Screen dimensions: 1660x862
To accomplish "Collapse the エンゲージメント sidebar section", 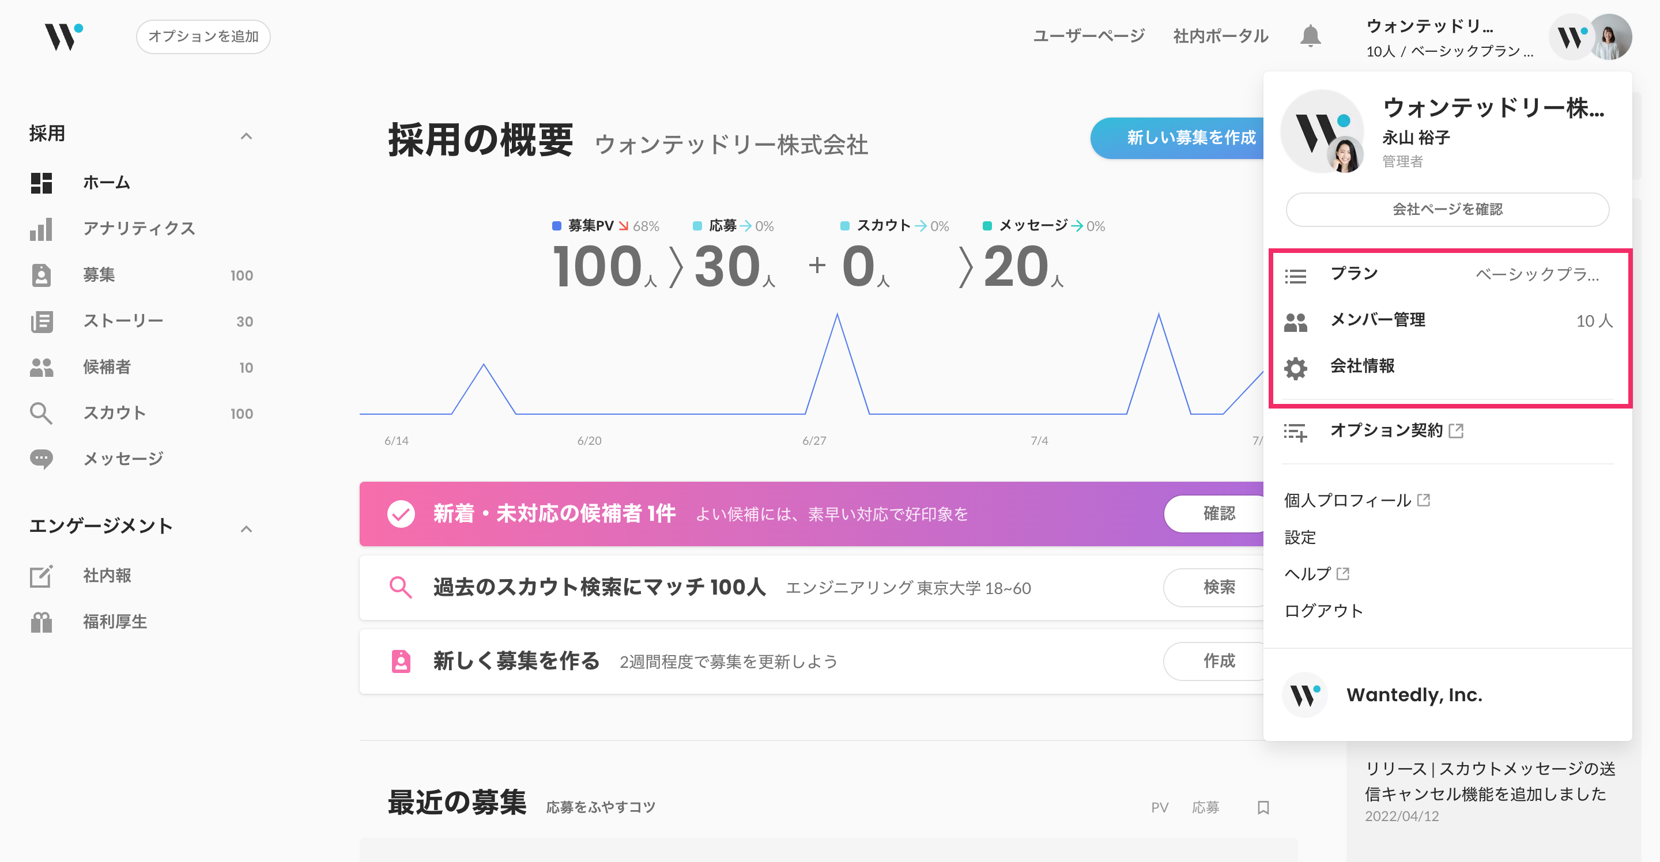I will (x=246, y=529).
